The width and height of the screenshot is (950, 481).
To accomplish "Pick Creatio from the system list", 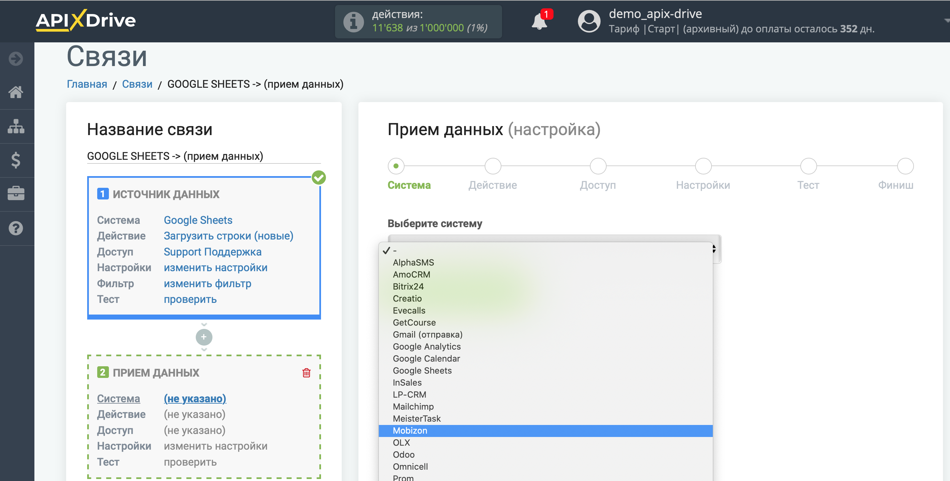I will (545, 299).
